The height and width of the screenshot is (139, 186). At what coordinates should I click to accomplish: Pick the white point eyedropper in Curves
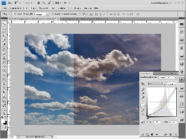click(143, 98)
